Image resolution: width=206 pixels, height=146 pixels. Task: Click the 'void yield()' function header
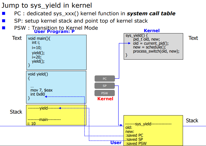(38, 74)
